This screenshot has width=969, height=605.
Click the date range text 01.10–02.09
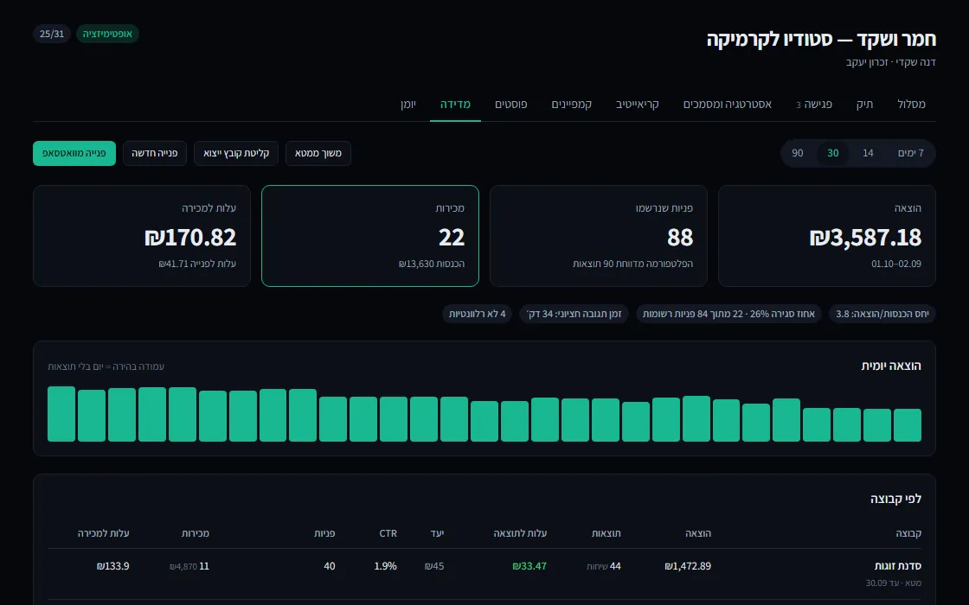coord(896,264)
